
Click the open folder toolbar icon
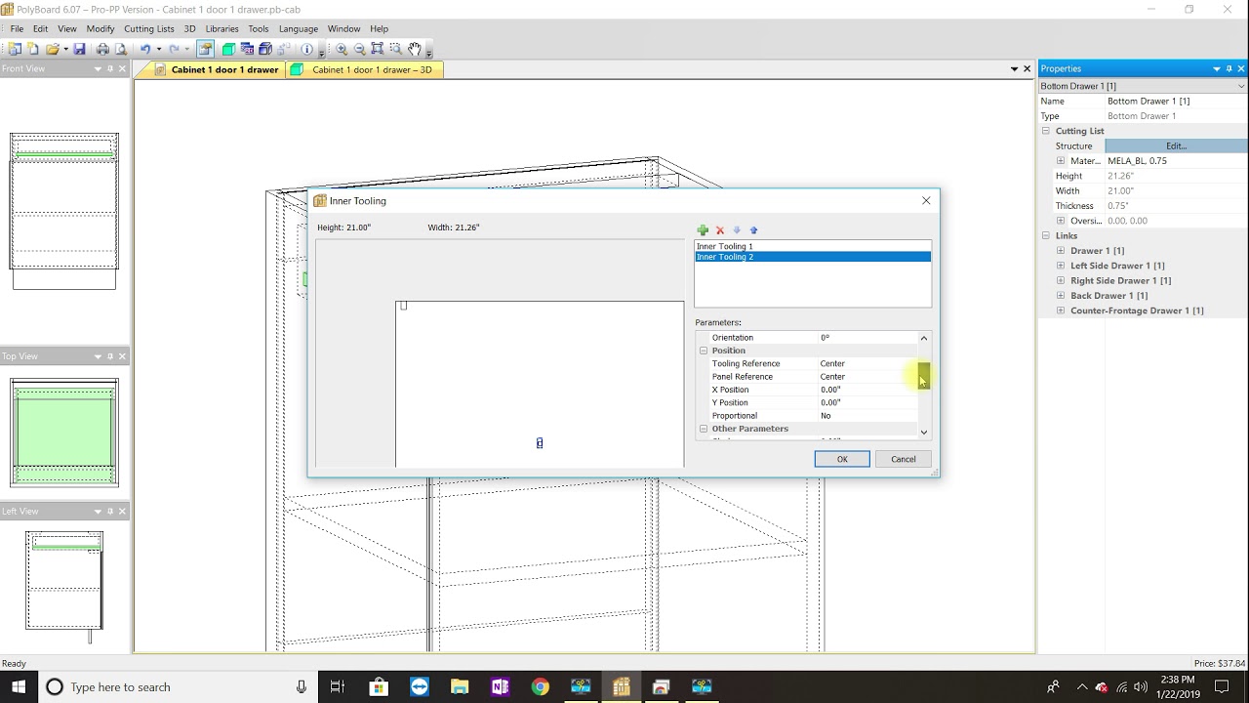pyautogui.click(x=53, y=49)
